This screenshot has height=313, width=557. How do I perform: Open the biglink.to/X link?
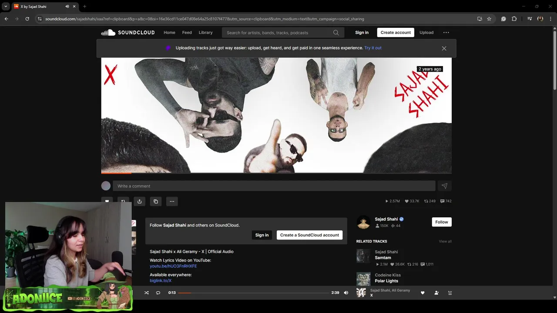pyautogui.click(x=161, y=281)
